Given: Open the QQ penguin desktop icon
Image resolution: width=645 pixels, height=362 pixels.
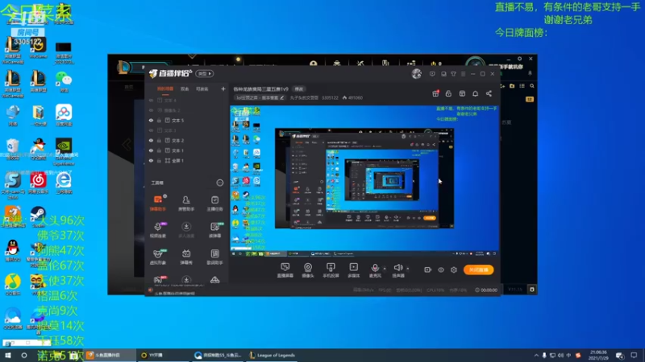Looking at the screenshot, I should click(x=13, y=251).
